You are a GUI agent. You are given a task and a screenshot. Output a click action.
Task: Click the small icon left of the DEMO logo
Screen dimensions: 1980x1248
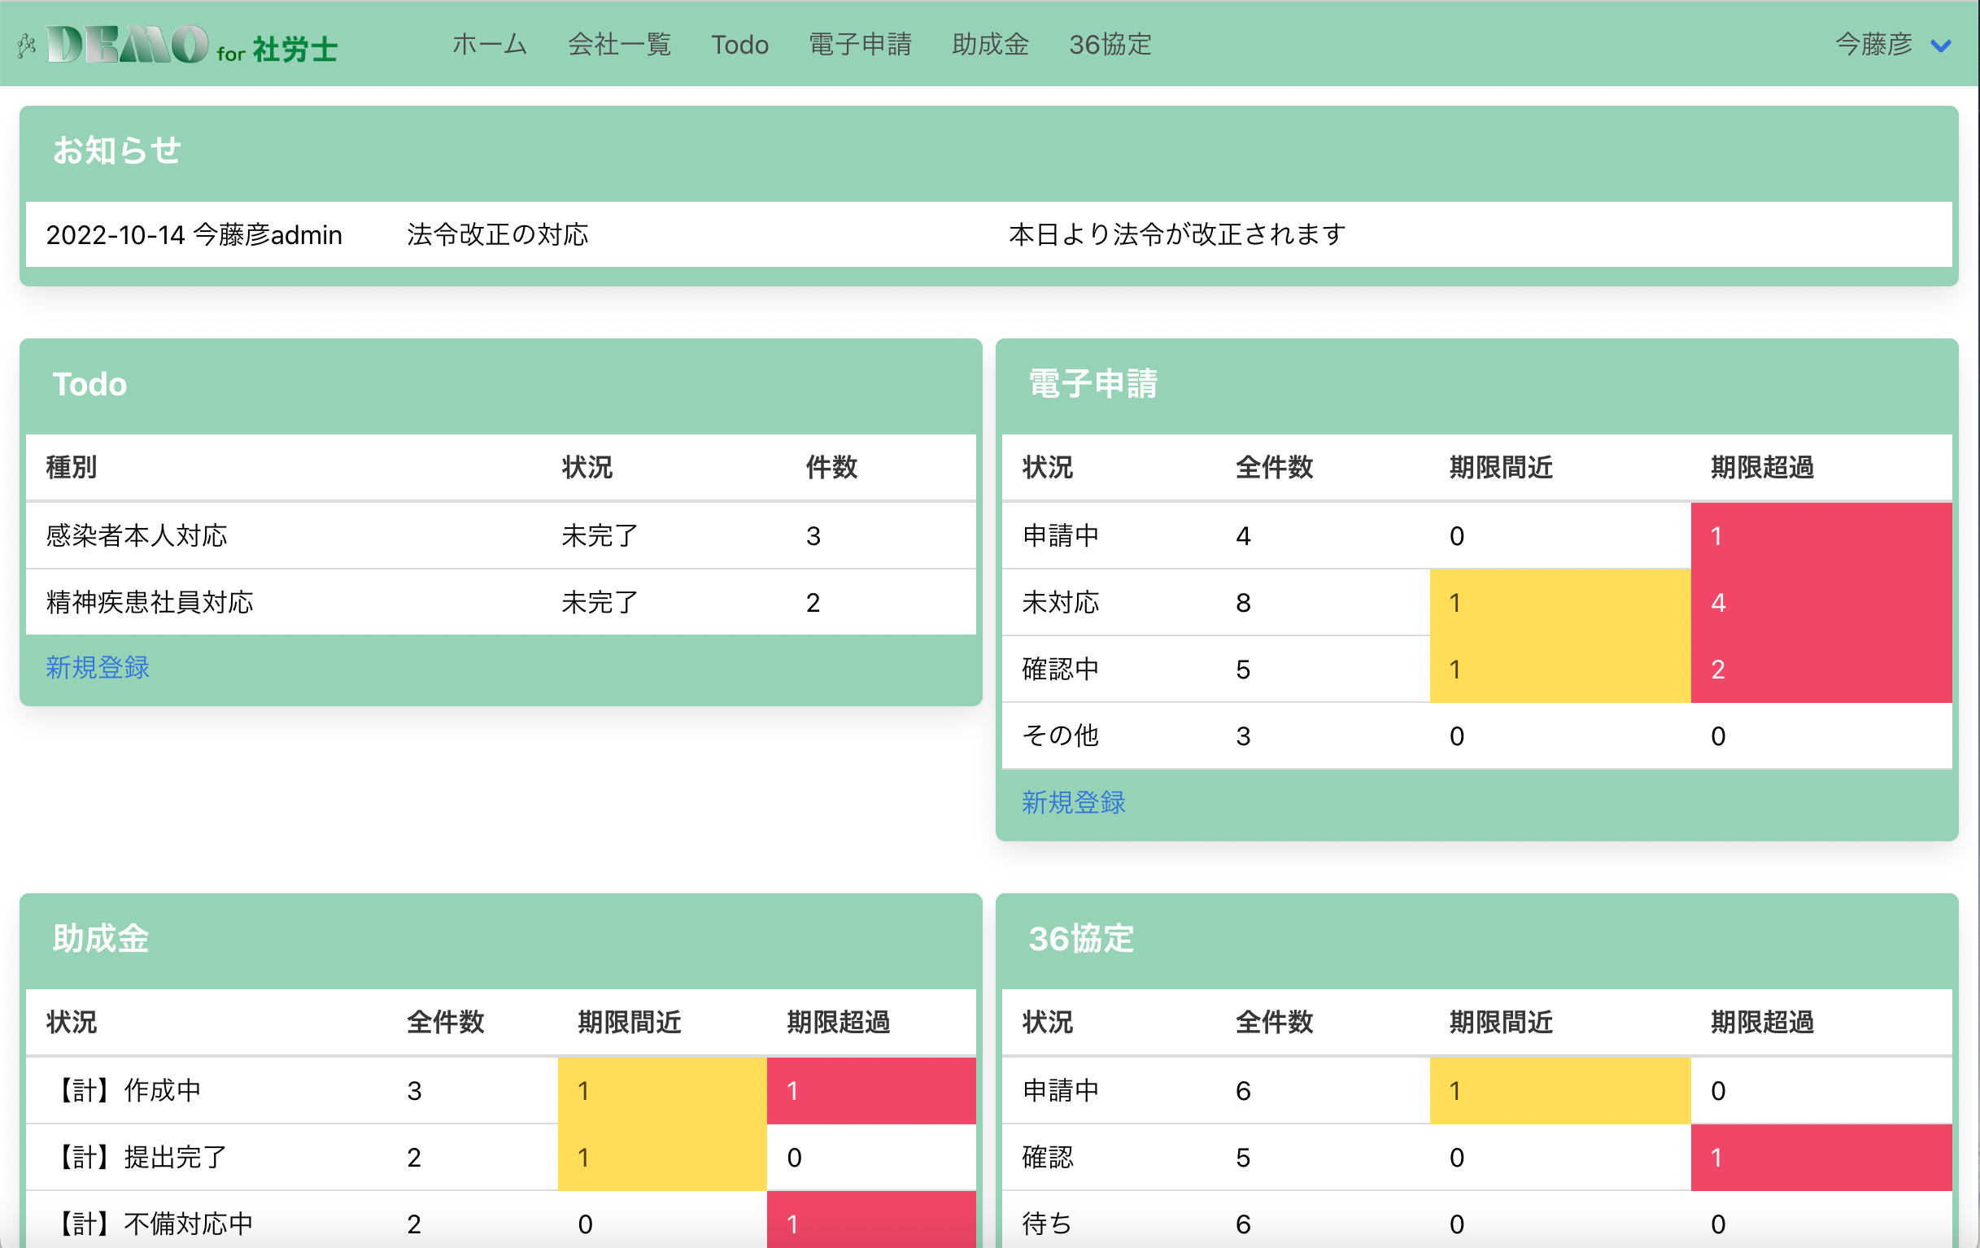pyautogui.click(x=24, y=46)
